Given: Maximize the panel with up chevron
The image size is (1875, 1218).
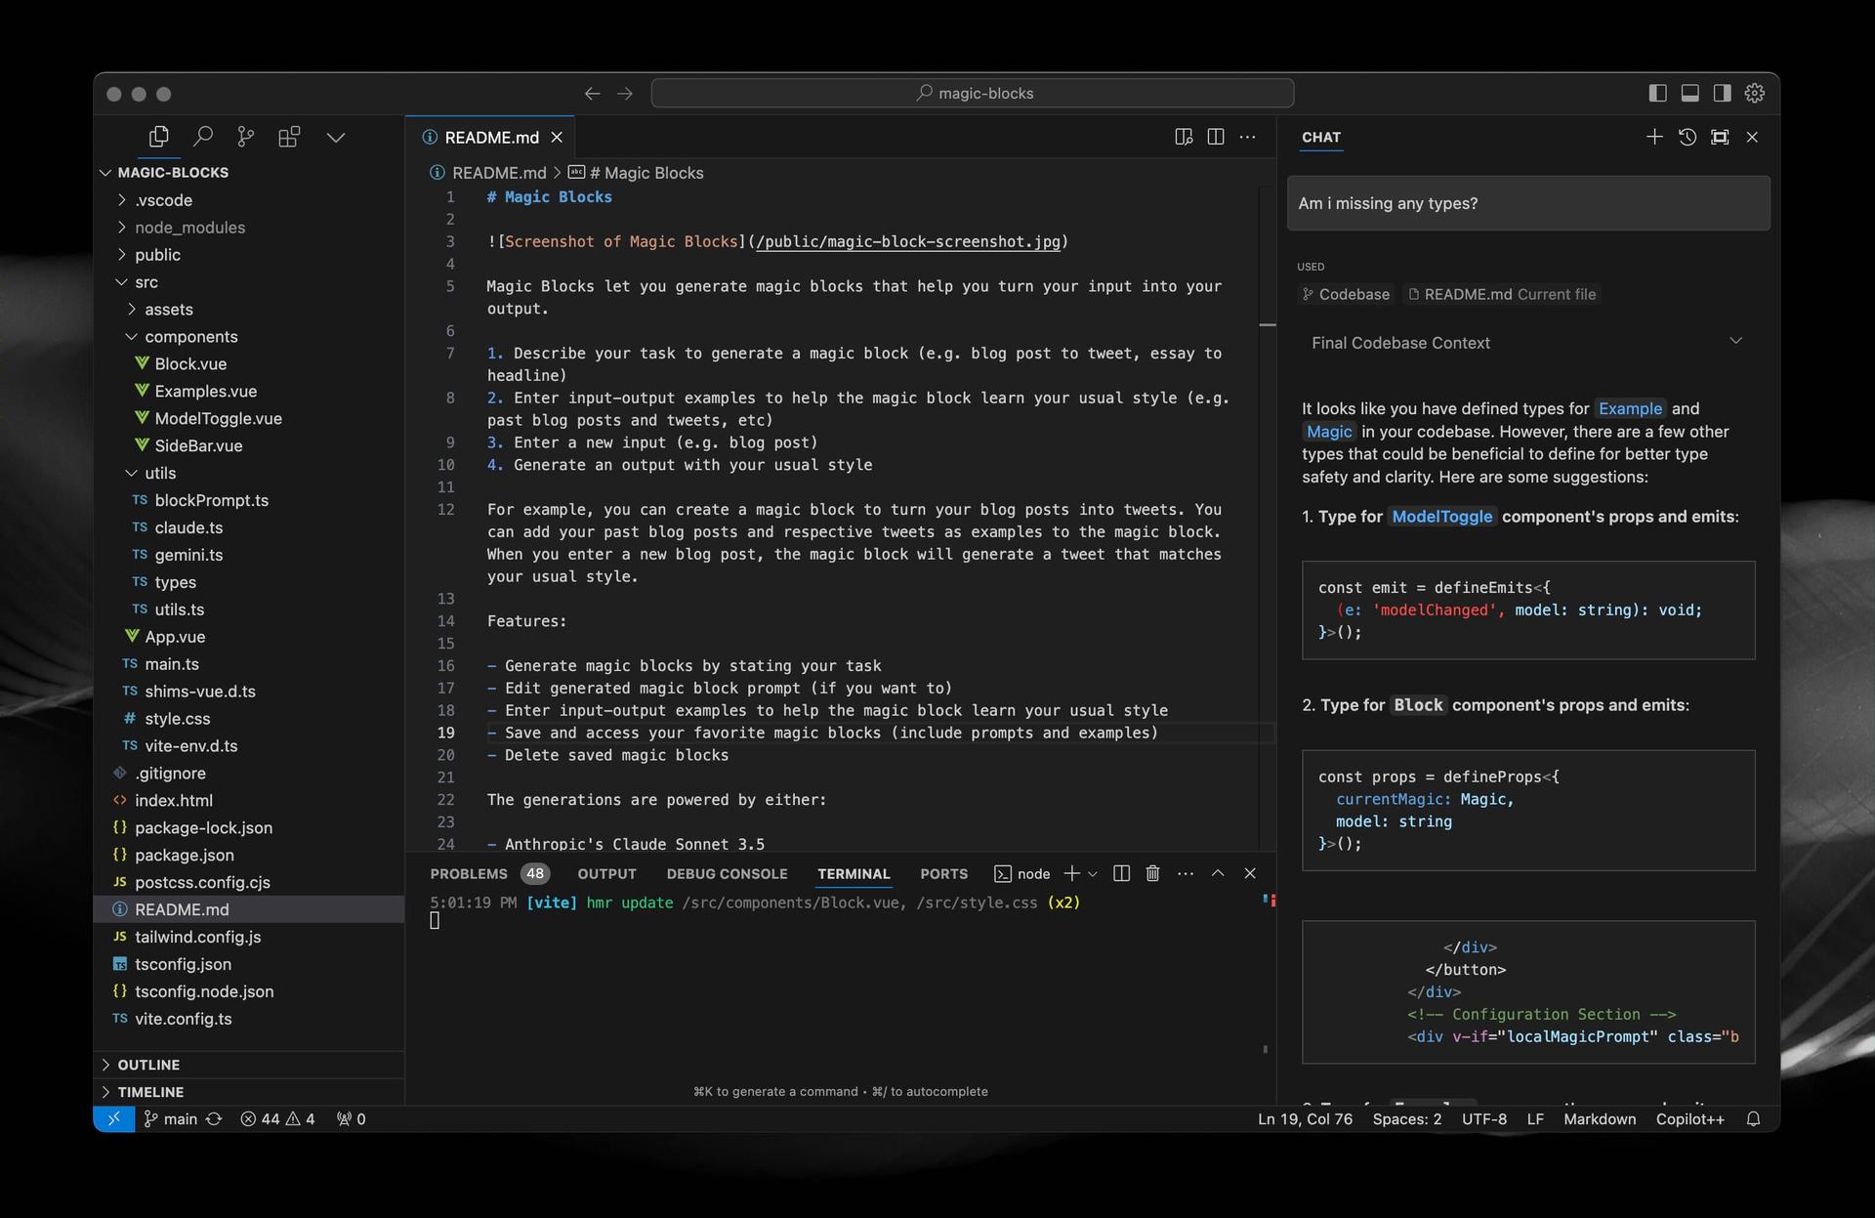Looking at the screenshot, I should [x=1218, y=873].
